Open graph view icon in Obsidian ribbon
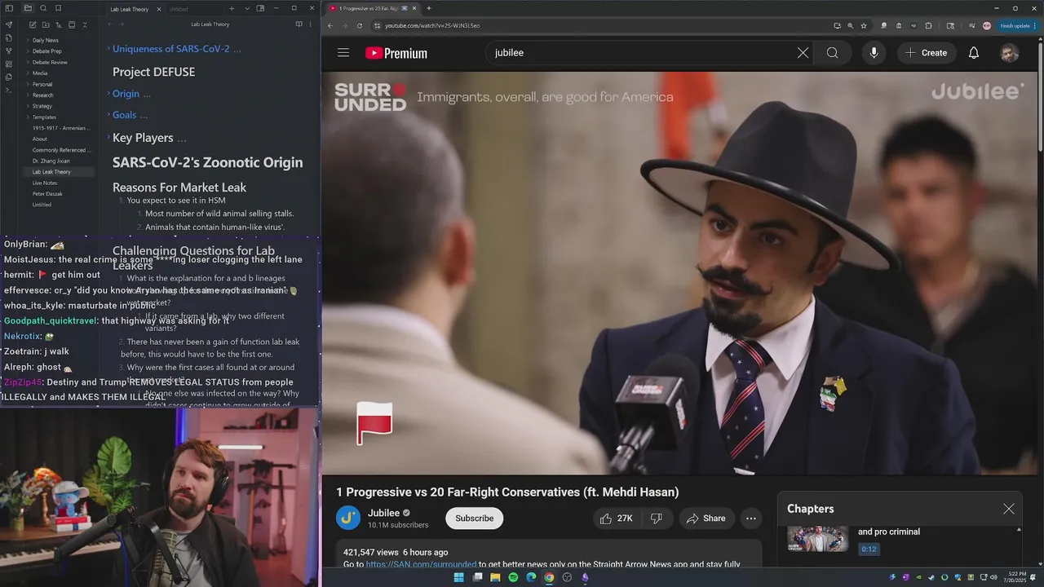The height and width of the screenshot is (587, 1044). (x=9, y=51)
